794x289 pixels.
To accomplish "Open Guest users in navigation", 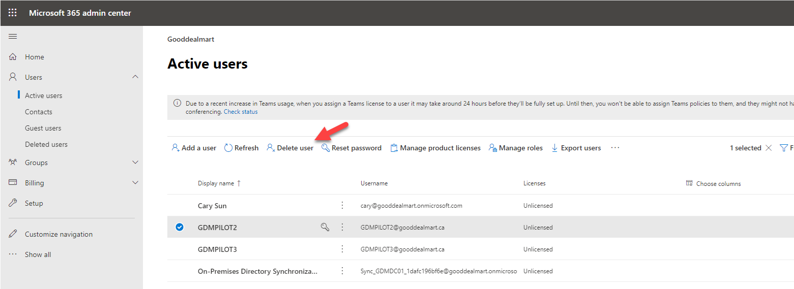I will (x=43, y=128).
